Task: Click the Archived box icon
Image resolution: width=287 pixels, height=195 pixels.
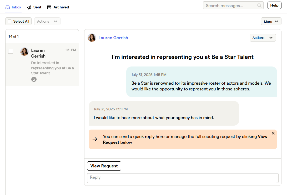Action: (49, 7)
